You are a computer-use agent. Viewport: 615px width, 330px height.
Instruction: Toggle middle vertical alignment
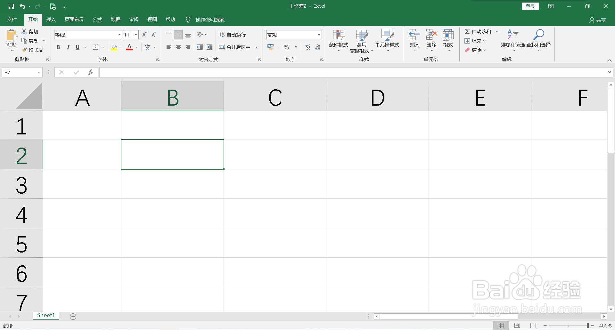click(x=178, y=35)
